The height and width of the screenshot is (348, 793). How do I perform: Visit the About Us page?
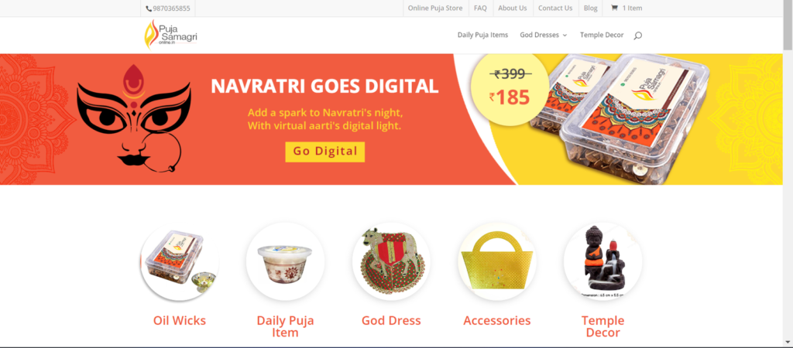pos(513,8)
